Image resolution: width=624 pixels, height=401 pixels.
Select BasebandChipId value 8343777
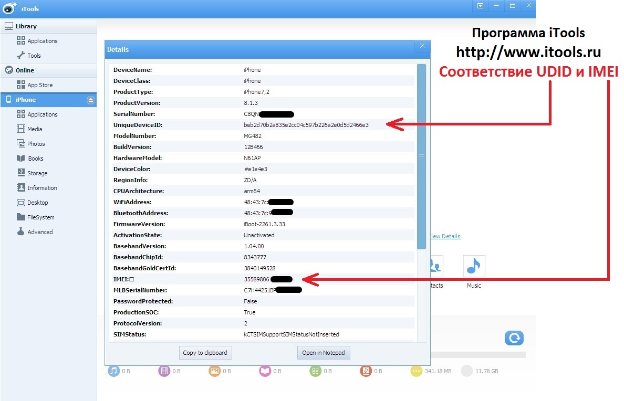coord(255,257)
